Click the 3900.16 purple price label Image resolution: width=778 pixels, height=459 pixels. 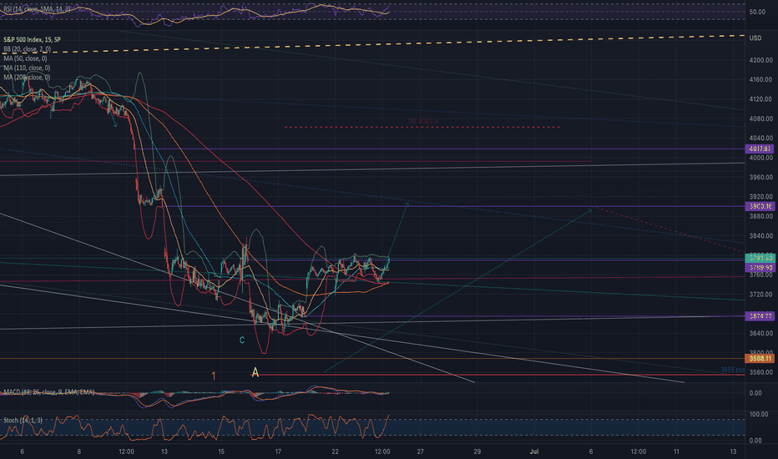click(x=760, y=206)
